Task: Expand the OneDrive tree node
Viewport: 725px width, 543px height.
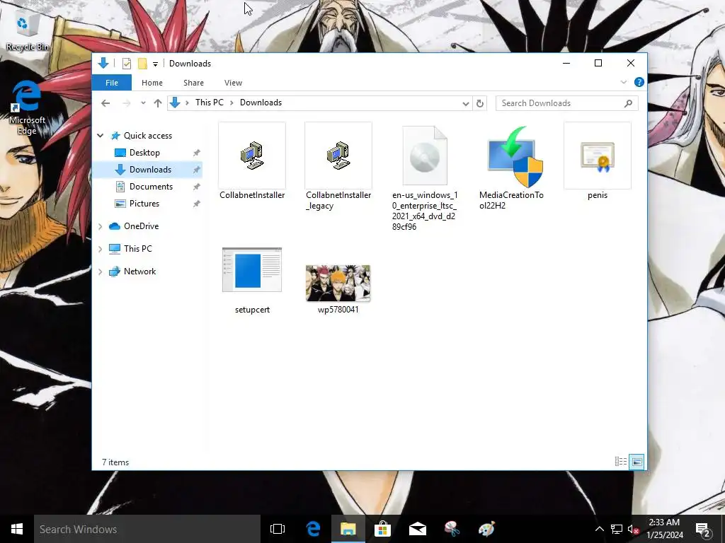Action: click(101, 226)
